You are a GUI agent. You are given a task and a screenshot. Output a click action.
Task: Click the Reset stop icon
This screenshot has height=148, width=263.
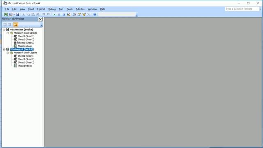[x=64, y=15]
